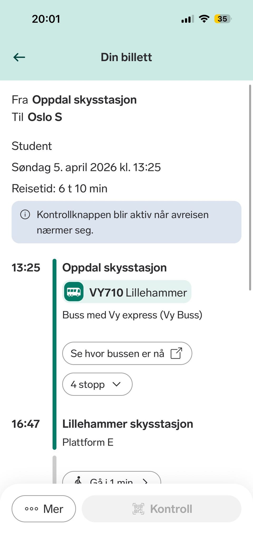This screenshot has height=548, width=253.
Task: Tap the chevron on 4 stopp
Action: point(116,384)
